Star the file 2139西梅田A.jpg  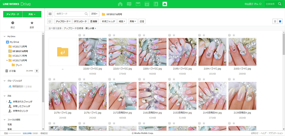click(x=234, y=79)
